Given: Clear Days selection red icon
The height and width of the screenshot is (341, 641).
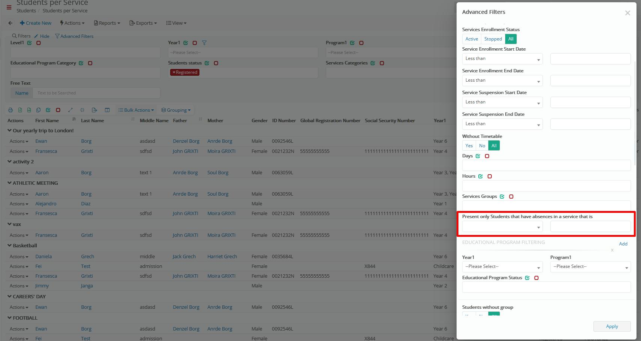Looking at the screenshot, I should click(487, 156).
